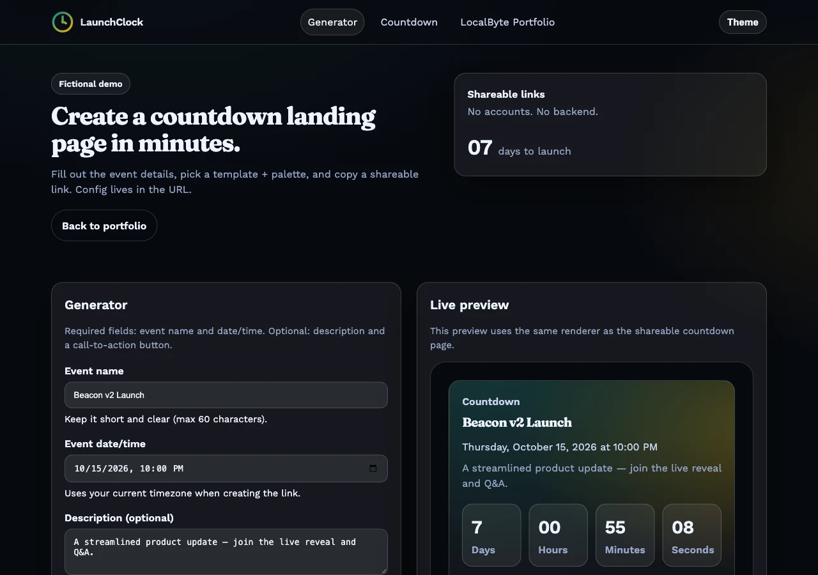The width and height of the screenshot is (818, 575).
Task: Click the Beacon v2 Launch preview title
Action: pos(517,422)
